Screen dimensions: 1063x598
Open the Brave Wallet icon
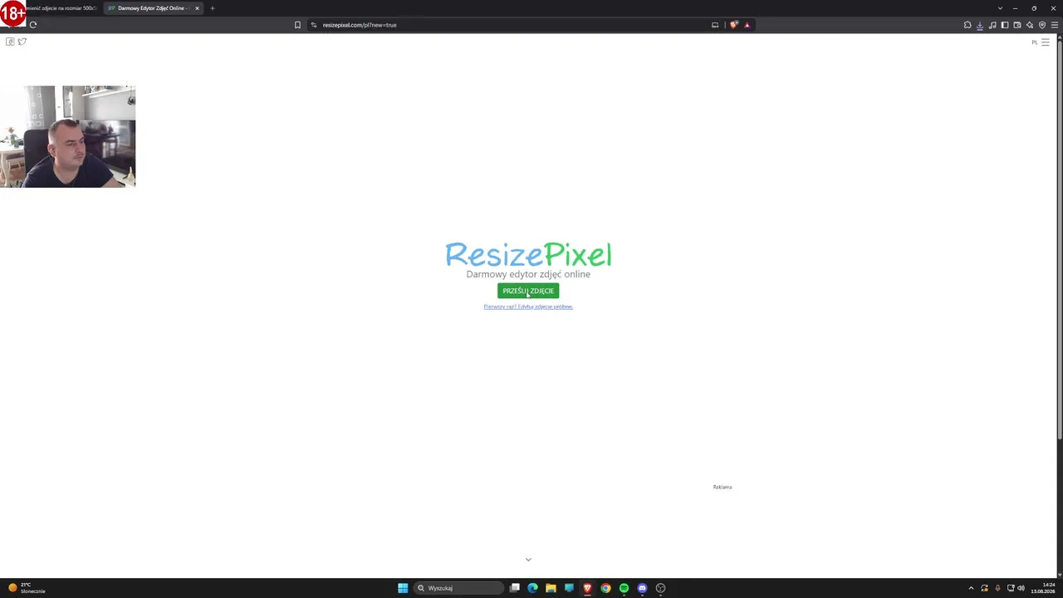[x=1017, y=25]
